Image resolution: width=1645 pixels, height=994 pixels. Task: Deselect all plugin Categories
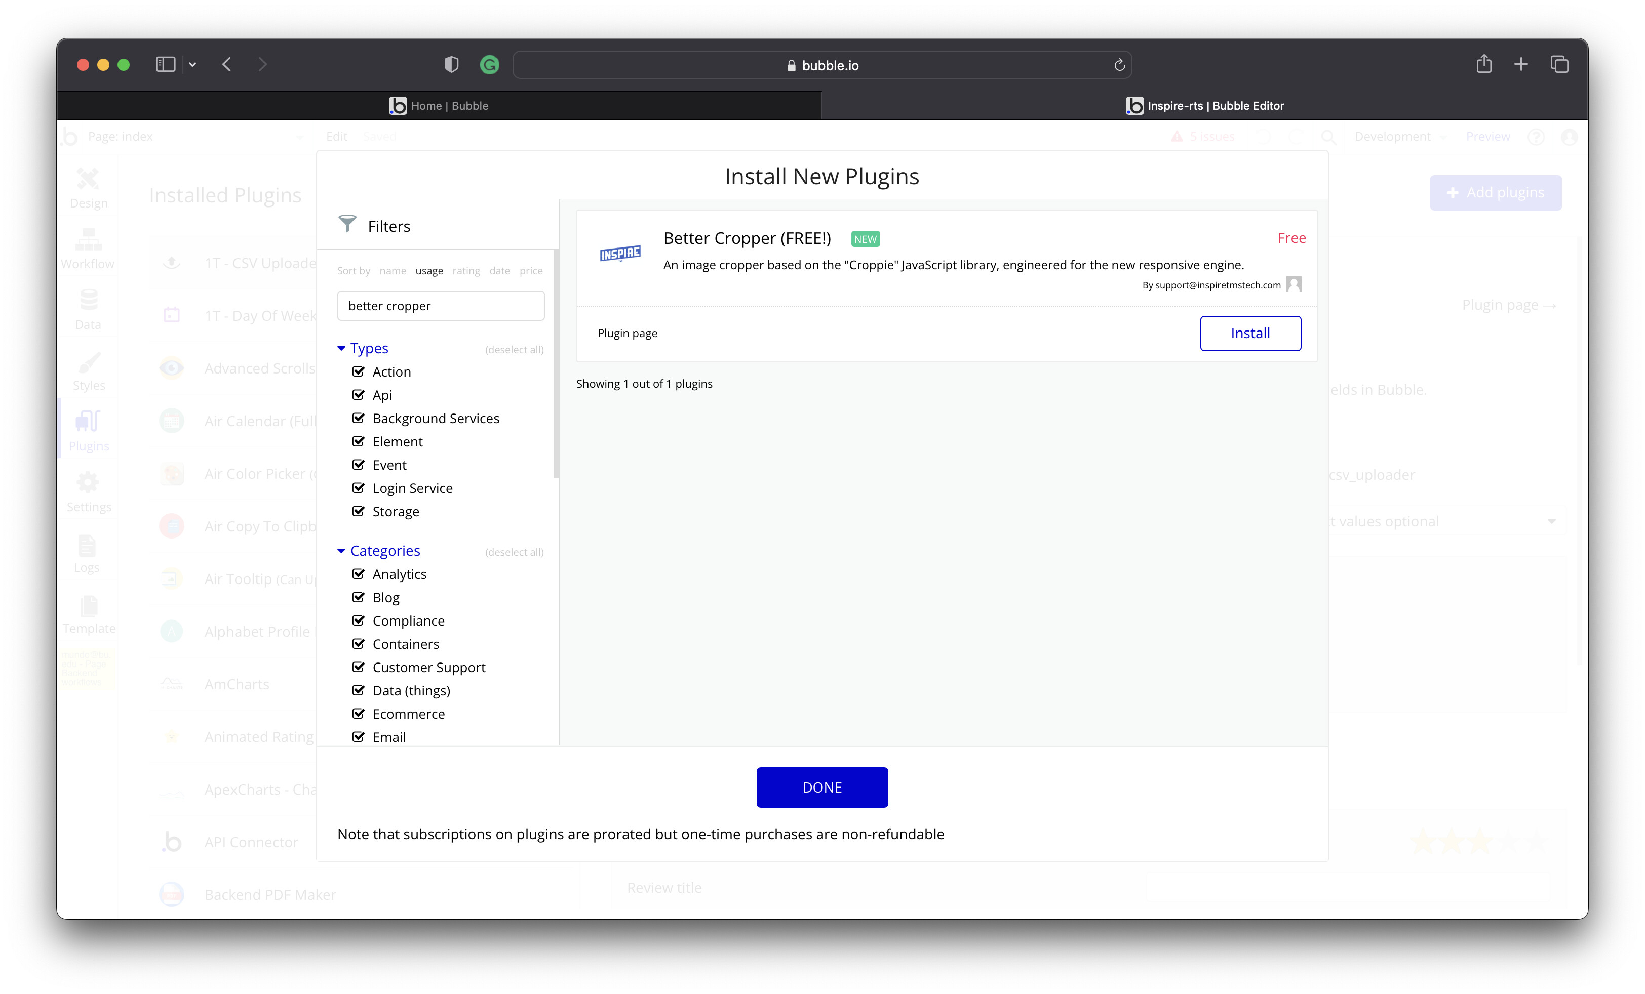[514, 552]
